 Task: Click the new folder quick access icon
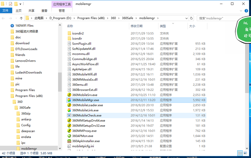(x=16, y=4)
